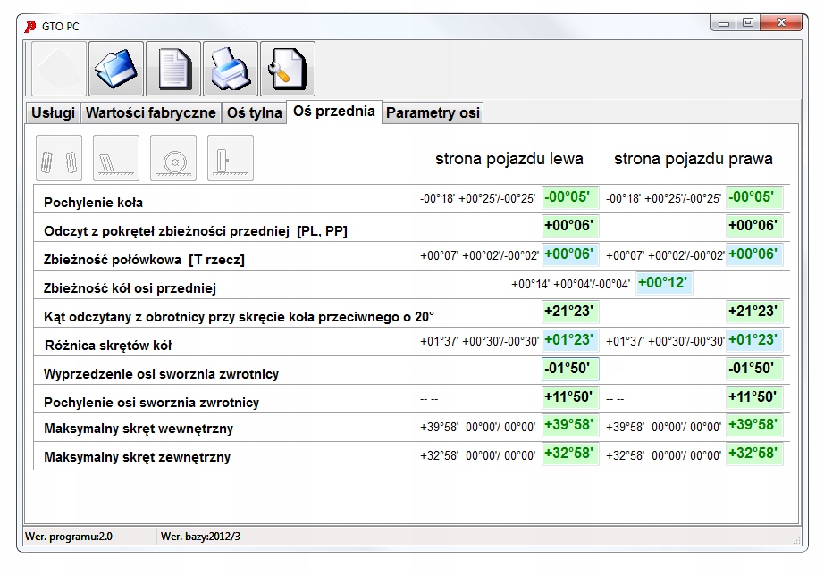Select right-side Maksymalny skręt wewnętrzny value
Screen dimensions: 824x575
click(x=753, y=425)
